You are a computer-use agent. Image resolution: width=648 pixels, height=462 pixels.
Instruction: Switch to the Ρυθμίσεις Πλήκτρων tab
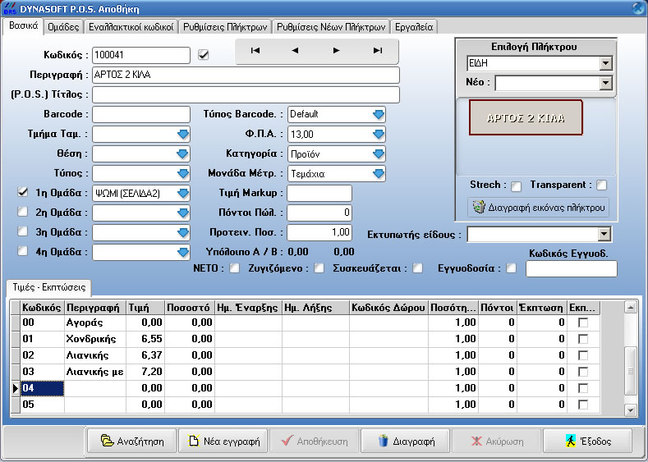pyautogui.click(x=225, y=27)
